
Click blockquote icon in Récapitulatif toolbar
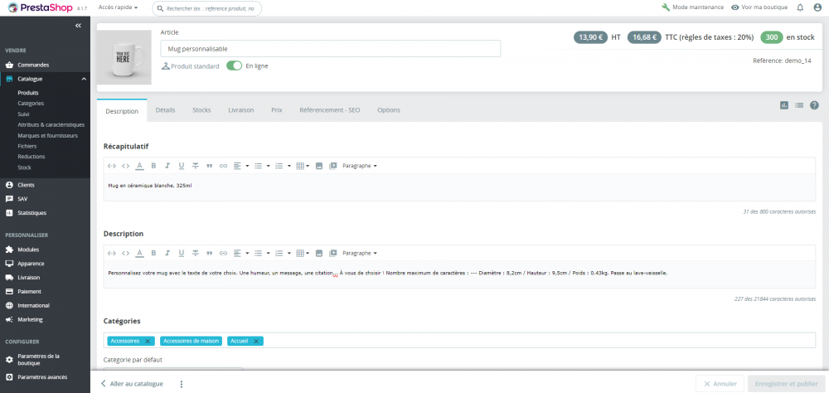click(210, 166)
